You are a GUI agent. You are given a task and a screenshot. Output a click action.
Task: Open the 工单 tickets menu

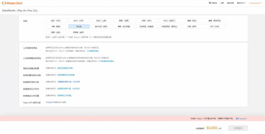(222, 3)
